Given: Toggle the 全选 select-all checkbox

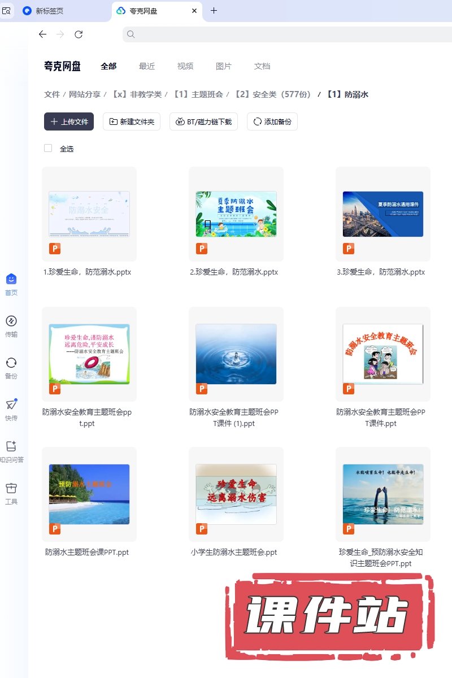Looking at the screenshot, I should point(48,148).
